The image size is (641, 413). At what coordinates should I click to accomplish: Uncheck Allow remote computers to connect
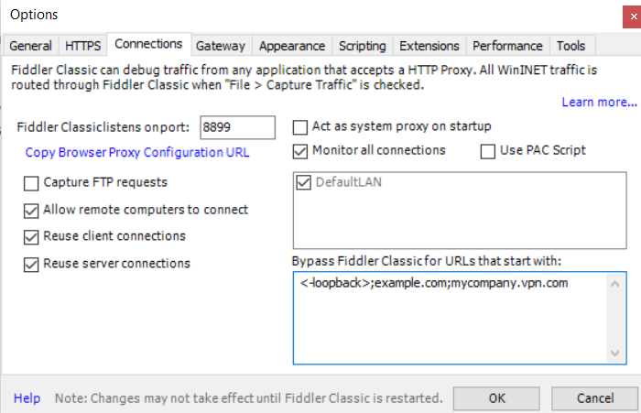tap(32, 210)
